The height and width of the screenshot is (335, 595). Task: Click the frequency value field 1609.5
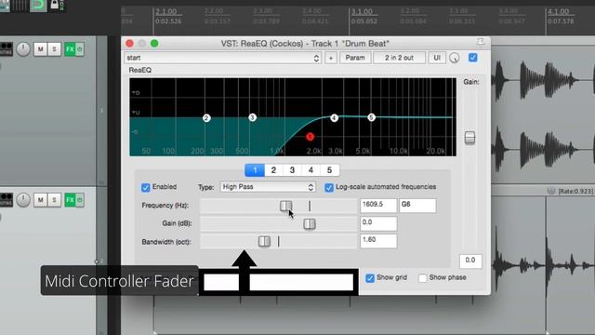pos(378,205)
